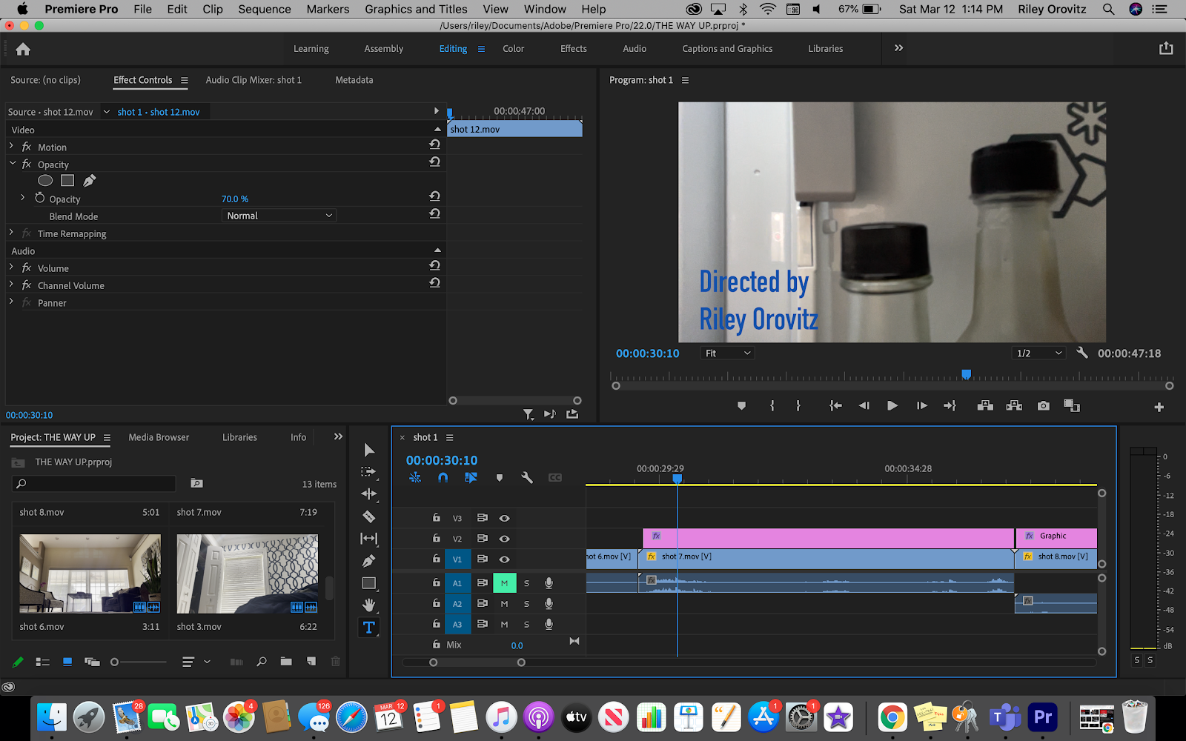1186x741 pixels.
Task: Toggle V2 track output eye
Action: click(x=504, y=539)
